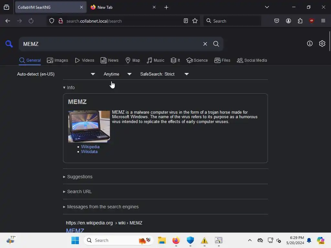Open a new tab with plus button

pyautogui.click(x=166, y=7)
